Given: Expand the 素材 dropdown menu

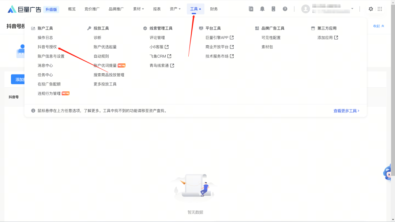Looking at the screenshot, I should pos(138,9).
